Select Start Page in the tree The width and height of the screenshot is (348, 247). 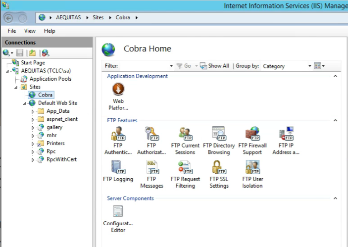click(x=33, y=62)
